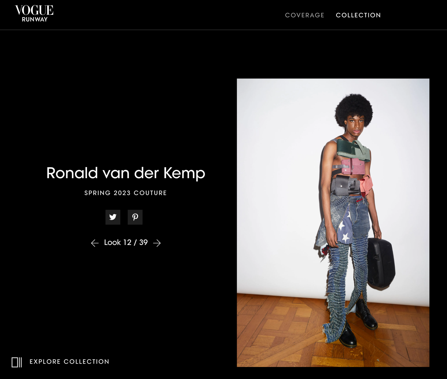Open the runway look photo

(x=333, y=223)
